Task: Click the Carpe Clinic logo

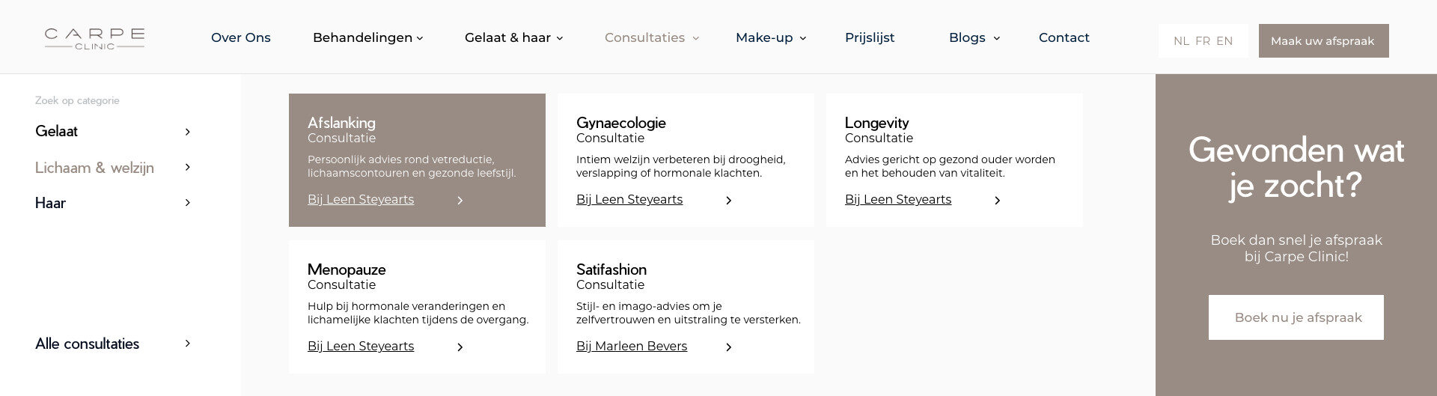Action: [x=94, y=38]
